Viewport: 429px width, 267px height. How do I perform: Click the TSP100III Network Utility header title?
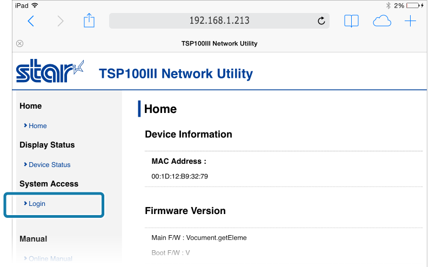point(176,74)
